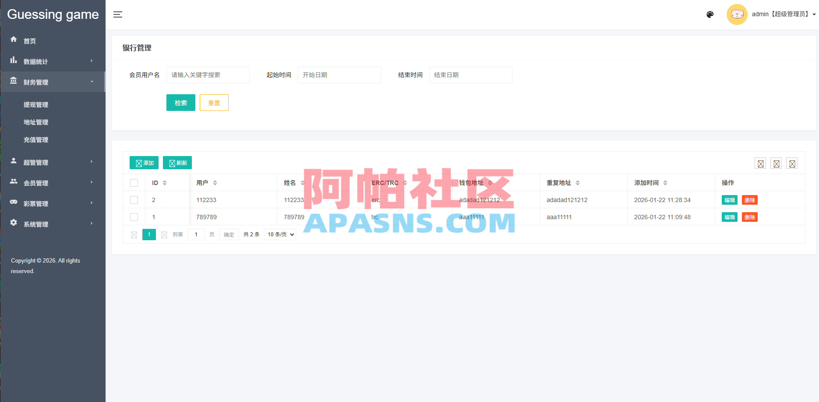Image resolution: width=819 pixels, height=402 pixels.
Task: Delete the row with user 789789
Action: pyautogui.click(x=750, y=217)
